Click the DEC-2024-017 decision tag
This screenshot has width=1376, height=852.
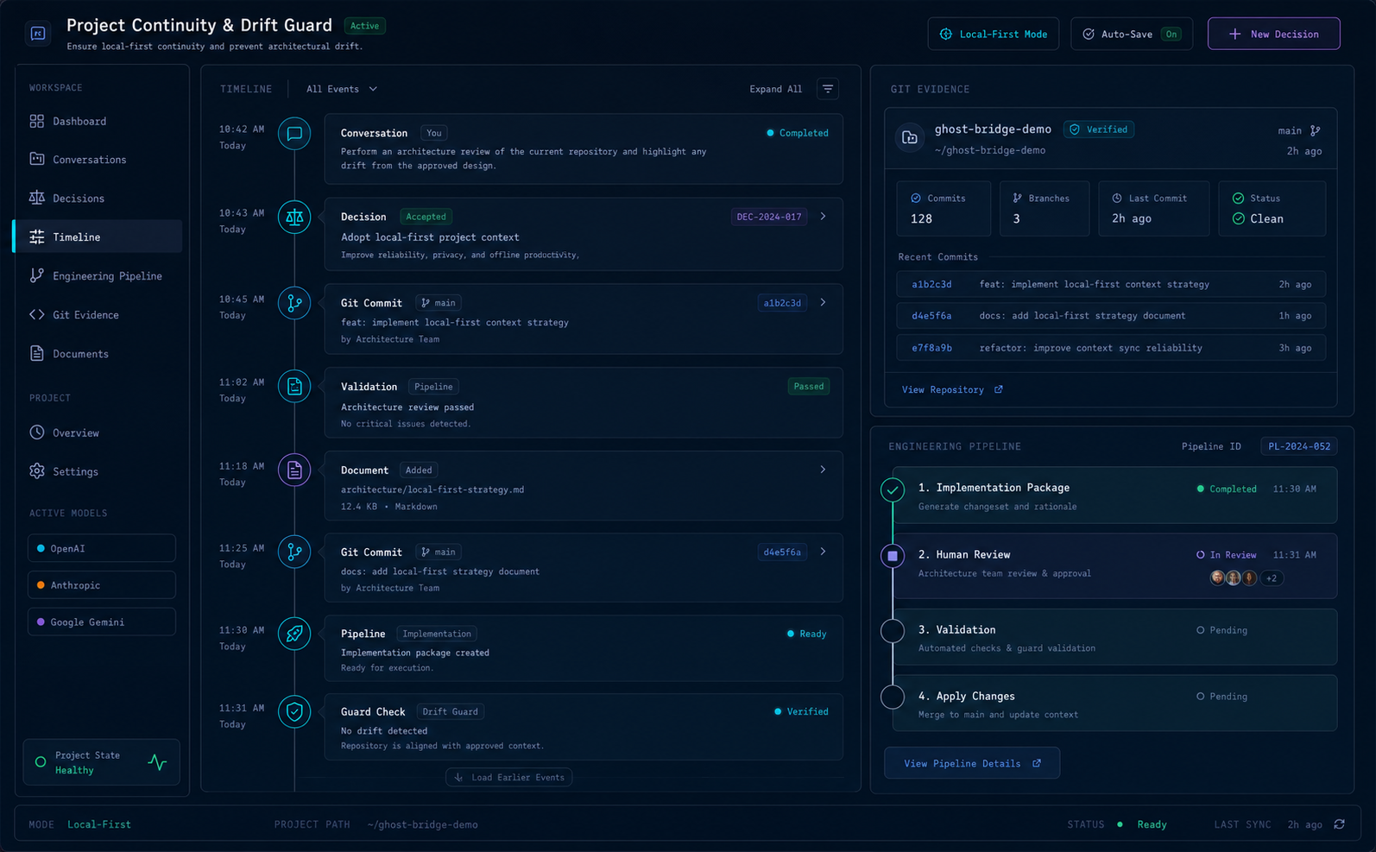[769, 217]
